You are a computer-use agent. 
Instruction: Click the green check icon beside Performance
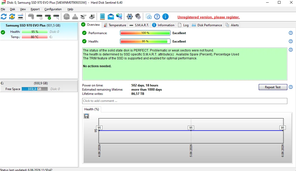click(x=84, y=33)
